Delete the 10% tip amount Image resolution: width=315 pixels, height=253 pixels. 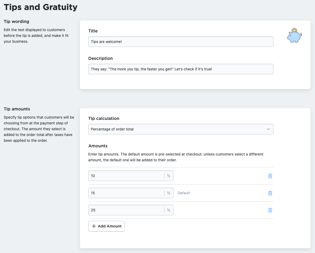[x=270, y=176]
